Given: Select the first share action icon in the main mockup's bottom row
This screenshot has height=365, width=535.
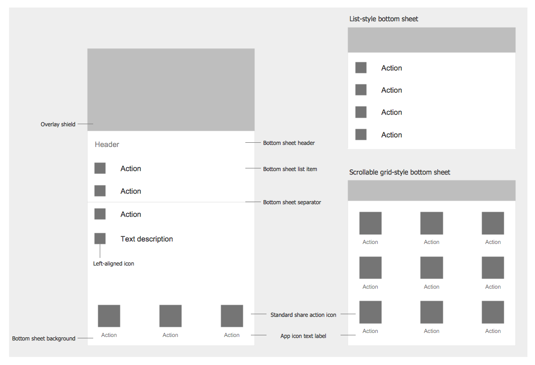Looking at the screenshot, I should coord(109,316).
